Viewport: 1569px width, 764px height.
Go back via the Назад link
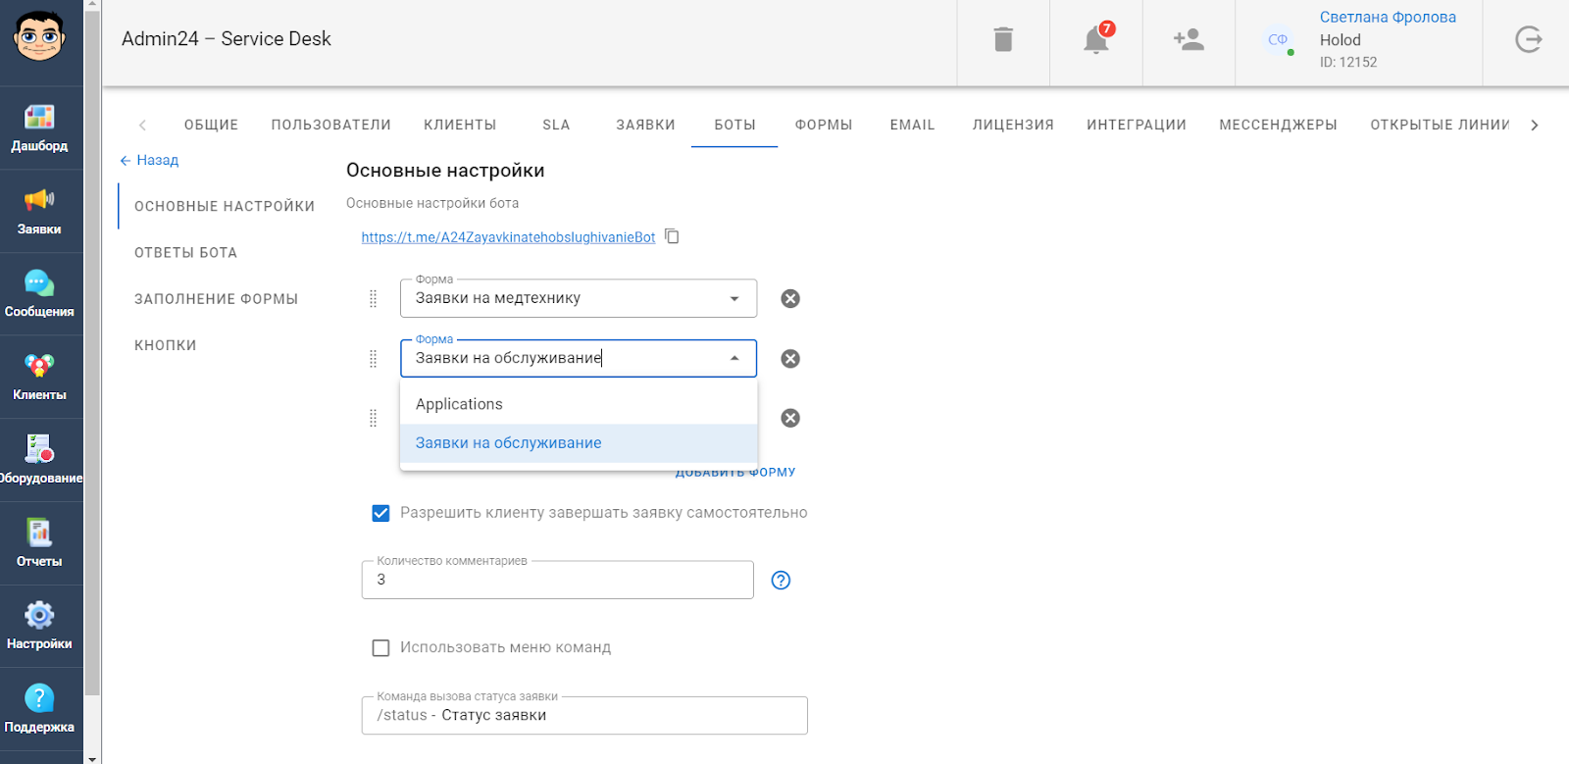click(x=149, y=160)
